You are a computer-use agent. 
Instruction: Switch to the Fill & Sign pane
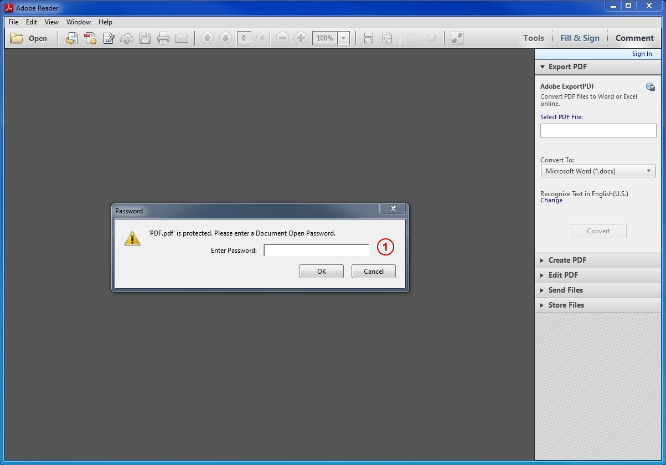580,38
